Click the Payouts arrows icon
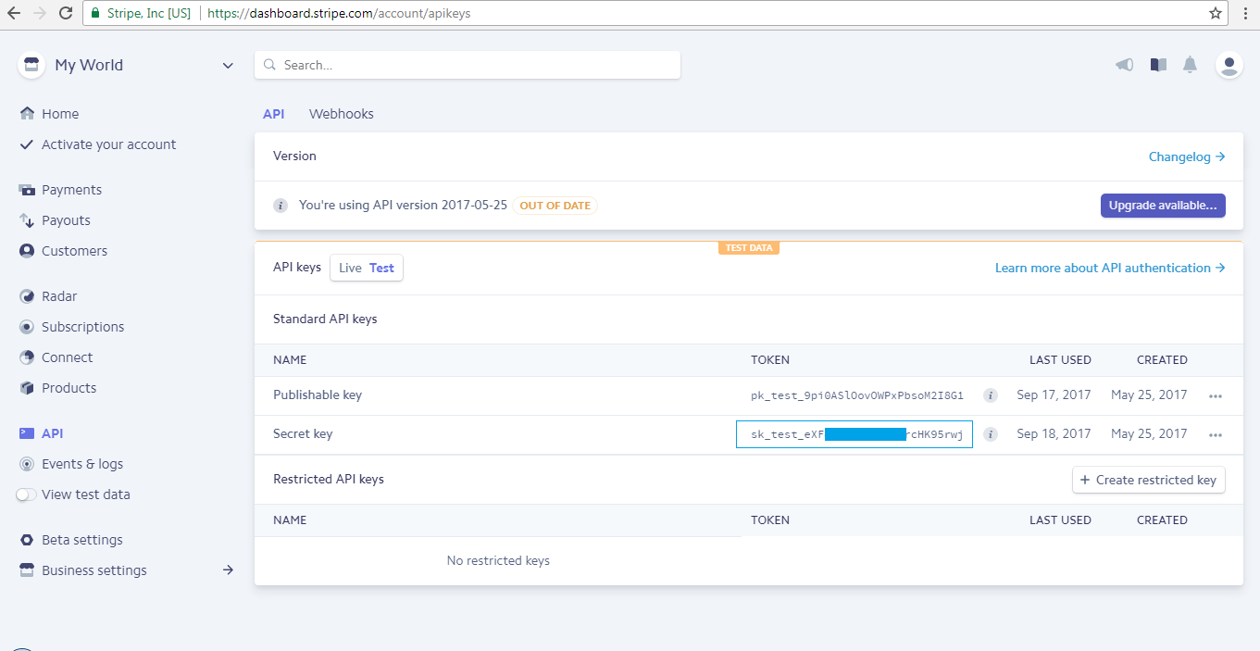 (x=27, y=220)
